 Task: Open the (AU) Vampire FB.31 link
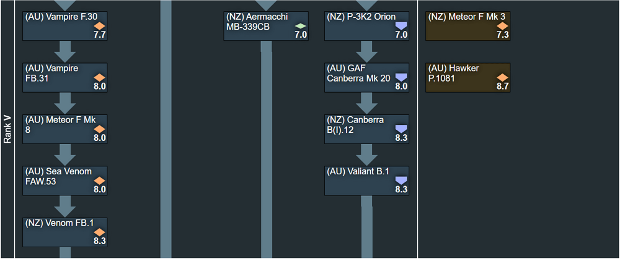point(52,73)
